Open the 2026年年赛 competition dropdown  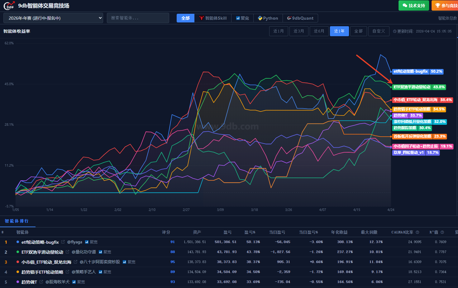pos(53,18)
